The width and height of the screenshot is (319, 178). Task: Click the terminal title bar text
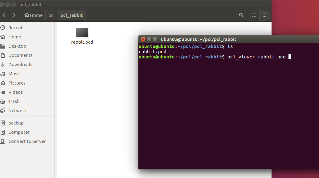[x=198, y=39]
